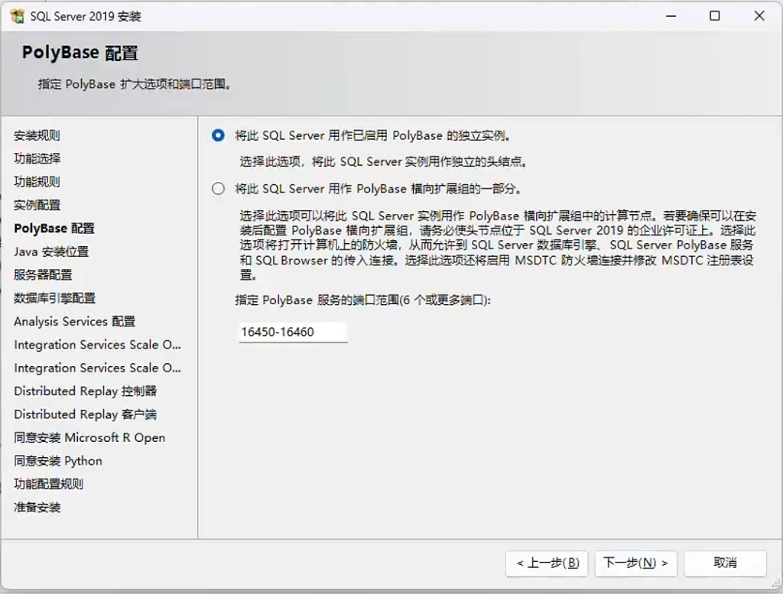Maximize the SQL Server 2019 setup window

[715, 16]
